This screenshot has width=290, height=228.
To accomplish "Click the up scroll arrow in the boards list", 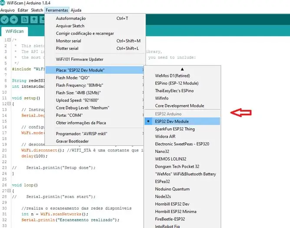I will (x=182, y=69).
